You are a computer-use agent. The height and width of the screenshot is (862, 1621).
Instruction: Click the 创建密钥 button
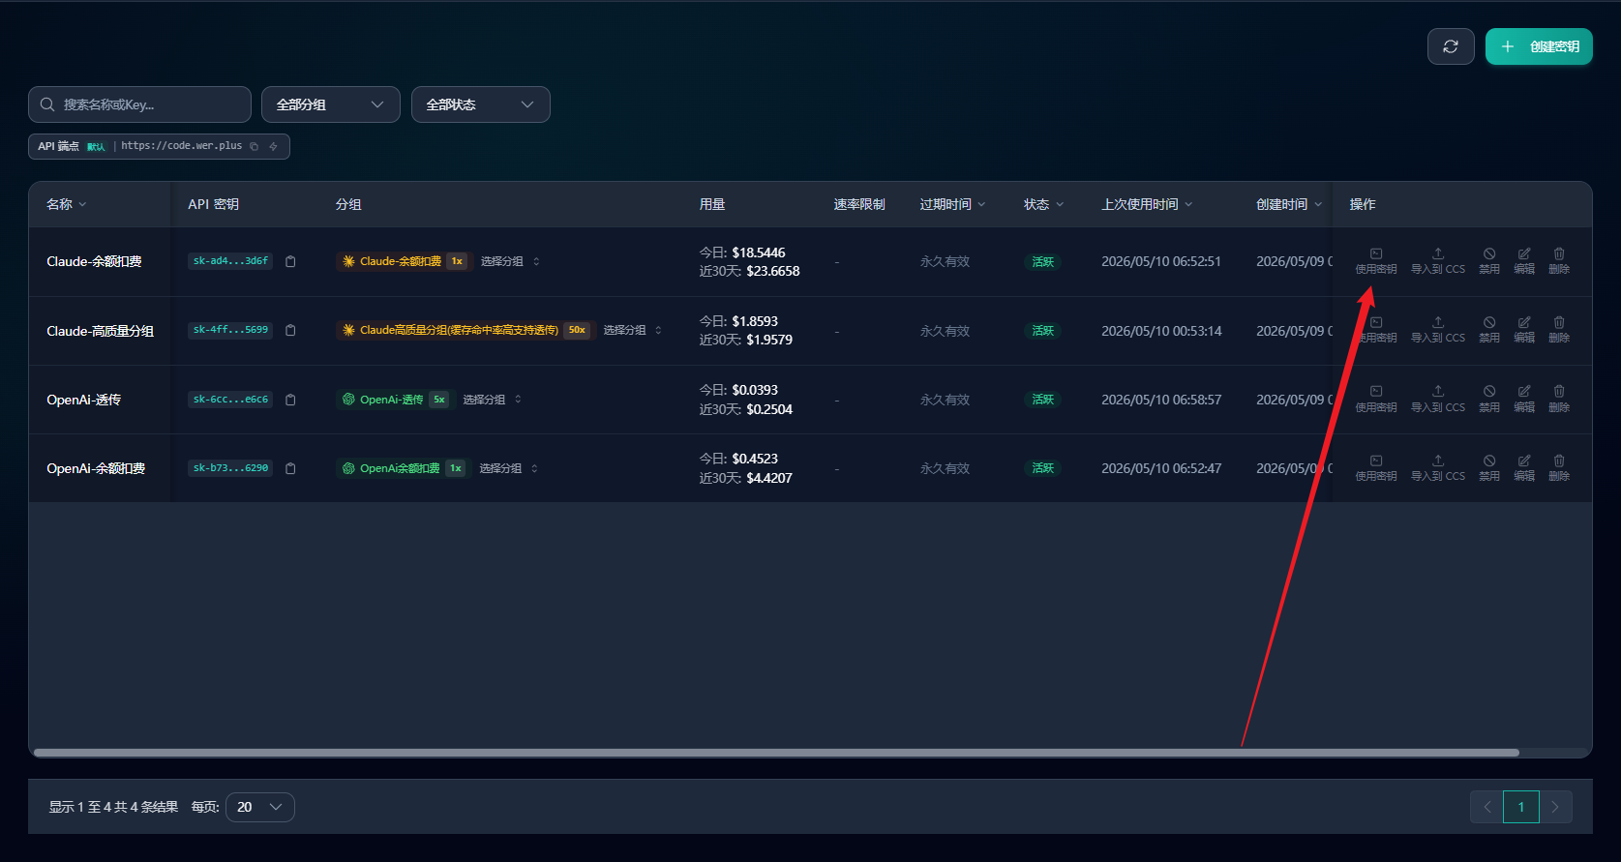coord(1539,46)
